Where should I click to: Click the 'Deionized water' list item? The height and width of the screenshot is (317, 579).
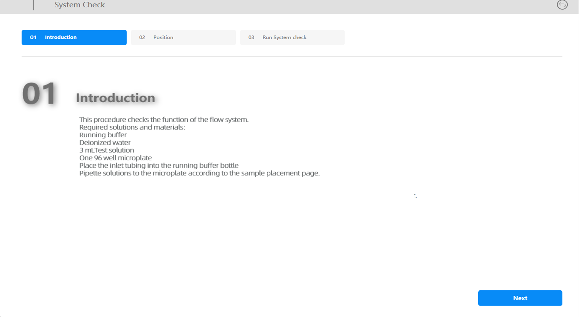click(x=105, y=142)
